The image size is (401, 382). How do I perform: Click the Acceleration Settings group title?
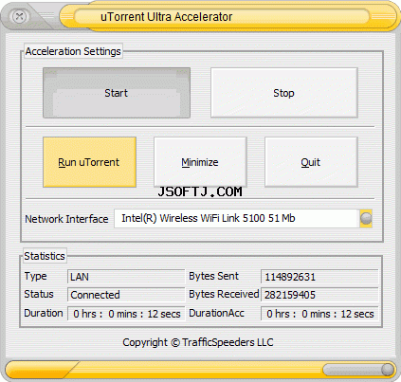[73, 51]
